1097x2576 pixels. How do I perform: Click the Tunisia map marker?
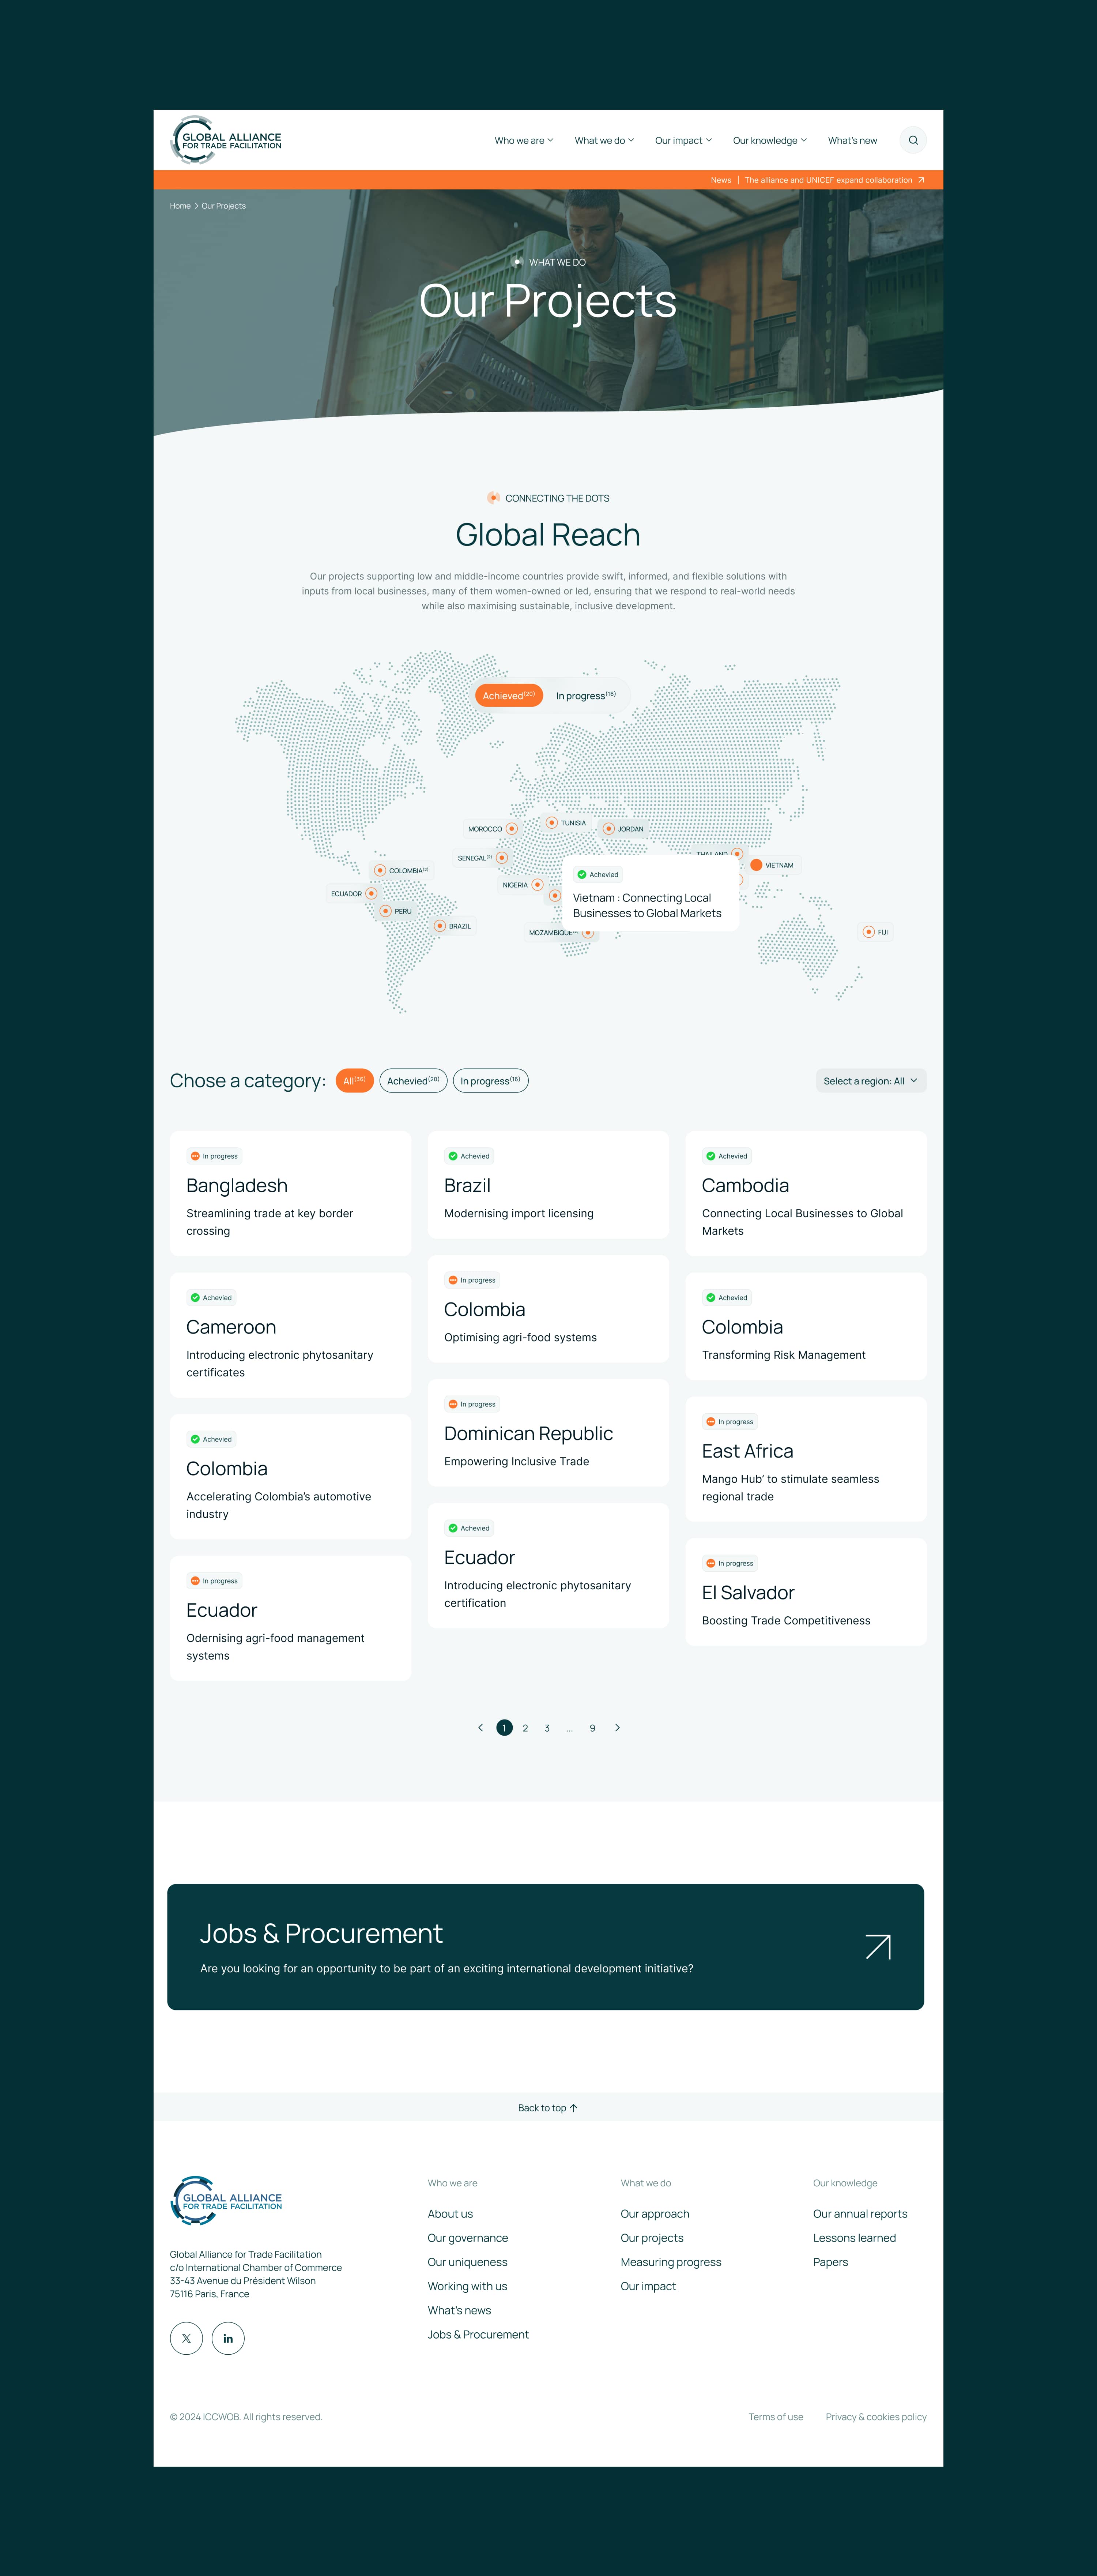click(551, 823)
